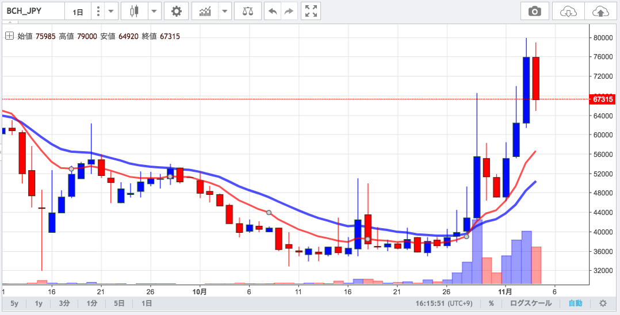Viewport: 620px width, 315px height.
Task: Select the 1日 range at bottom
Action: pyautogui.click(x=146, y=304)
